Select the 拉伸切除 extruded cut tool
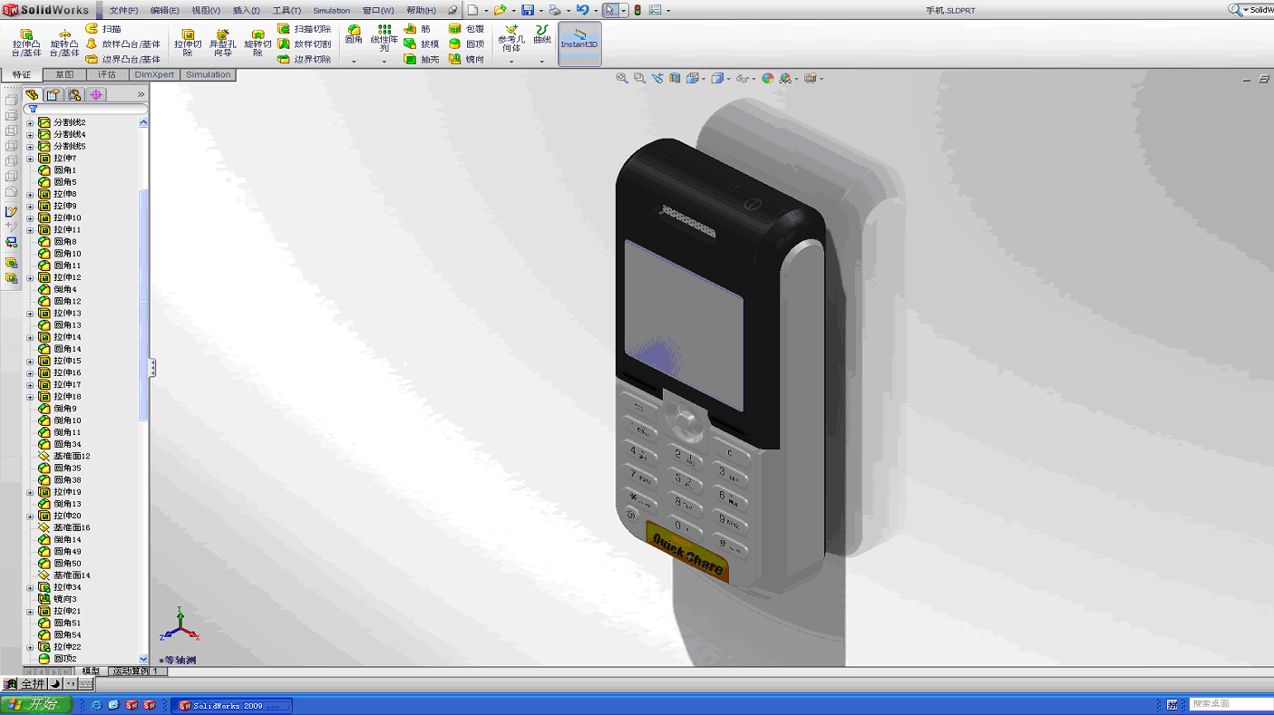 [x=188, y=43]
